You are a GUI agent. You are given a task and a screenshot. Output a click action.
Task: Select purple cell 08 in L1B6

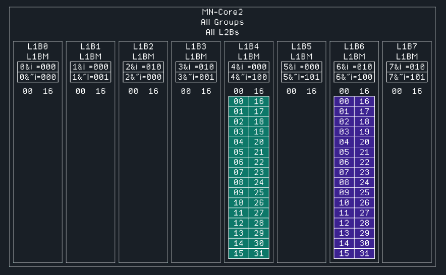(x=344, y=183)
